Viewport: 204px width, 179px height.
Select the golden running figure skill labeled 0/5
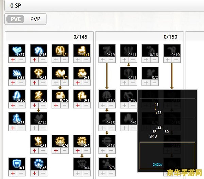click(39, 96)
